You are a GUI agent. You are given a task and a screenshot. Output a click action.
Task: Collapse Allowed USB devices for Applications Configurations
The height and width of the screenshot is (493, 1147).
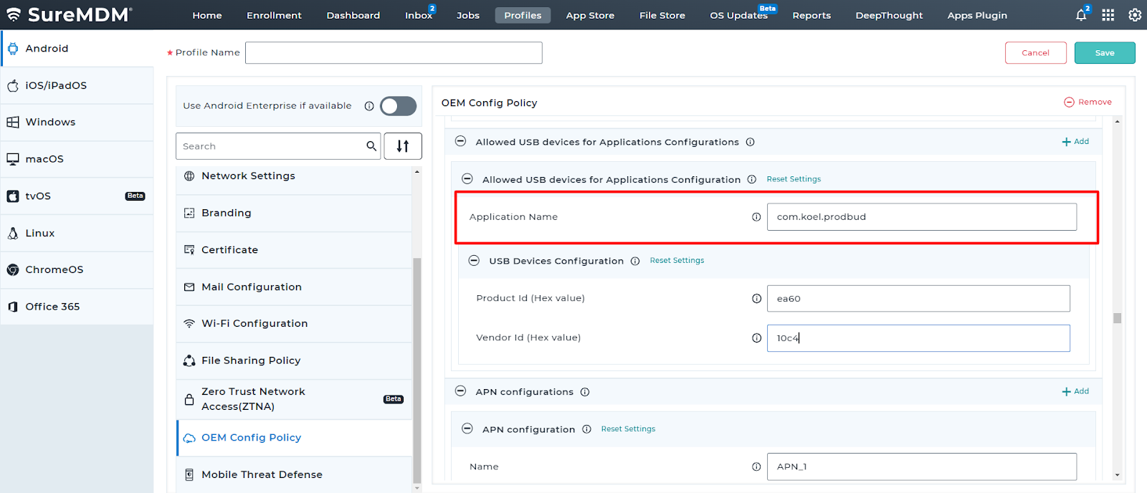click(460, 141)
